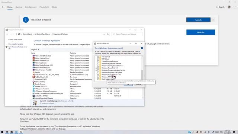This screenshot has width=238, height=134.
Task: Toggle Windows PowerShell 2.0 checkbox
Action: click(x=98, y=68)
